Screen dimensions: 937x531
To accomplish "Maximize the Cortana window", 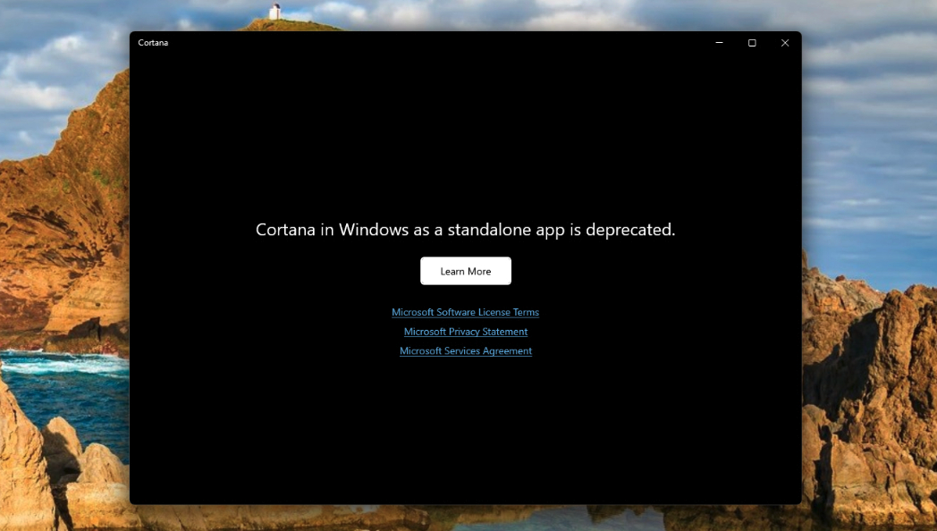I will [752, 43].
